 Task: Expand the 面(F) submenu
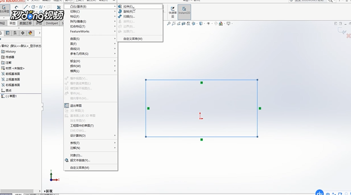coord(91,44)
